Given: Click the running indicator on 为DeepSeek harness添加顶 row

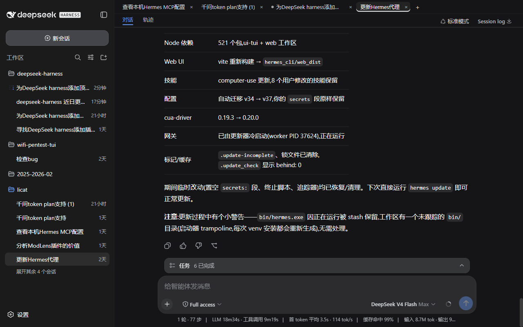Looking at the screenshot, I should tap(11, 88).
